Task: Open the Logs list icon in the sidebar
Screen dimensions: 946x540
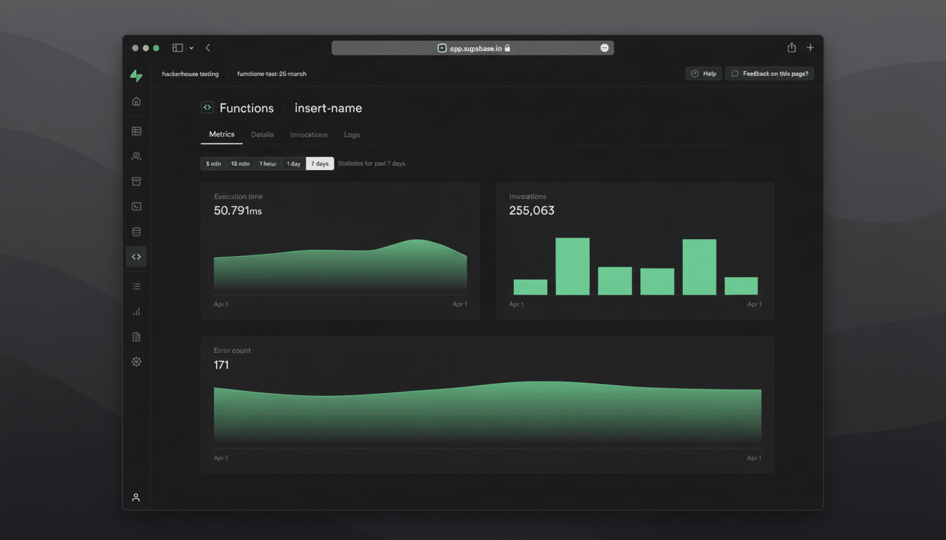Action: coord(136,286)
